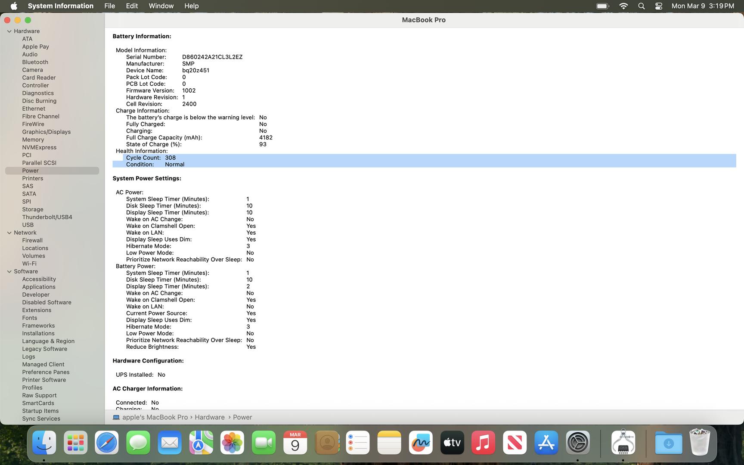744x465 pixels.
Task: Select Thunderbolt/USB4 in the sidebar
Action: (47, 217)
